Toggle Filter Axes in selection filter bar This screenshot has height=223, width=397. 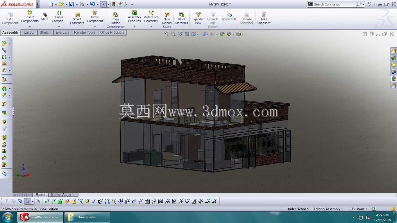81,201
